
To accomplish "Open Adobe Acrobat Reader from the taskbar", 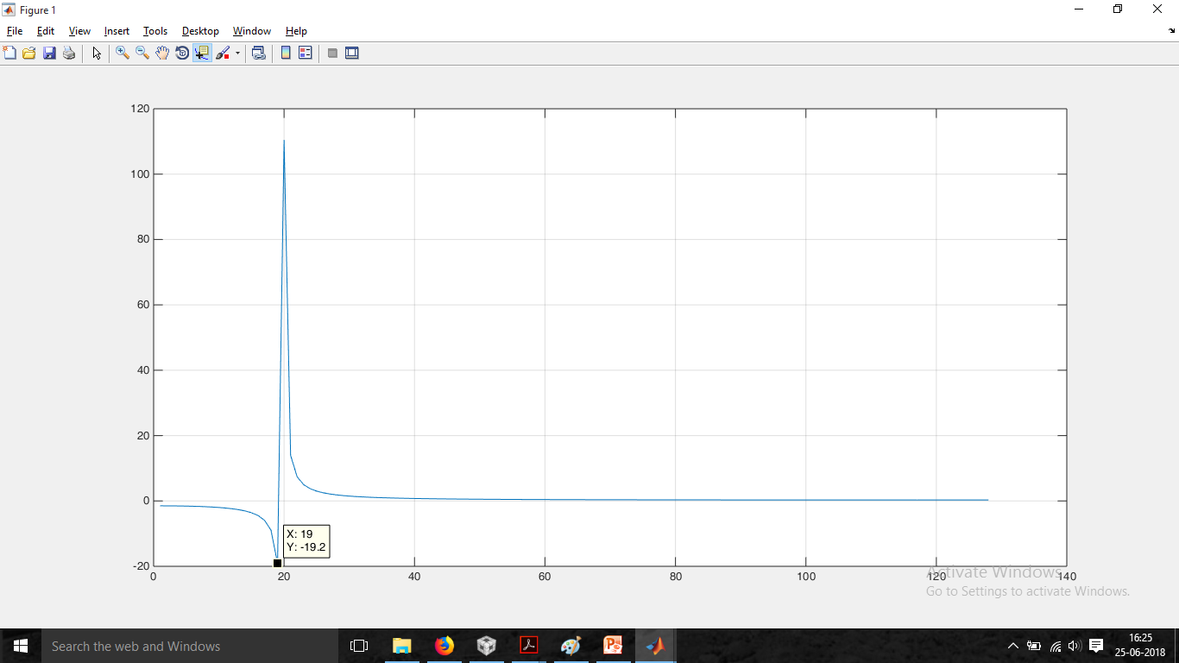I will [x=529, y=646].
